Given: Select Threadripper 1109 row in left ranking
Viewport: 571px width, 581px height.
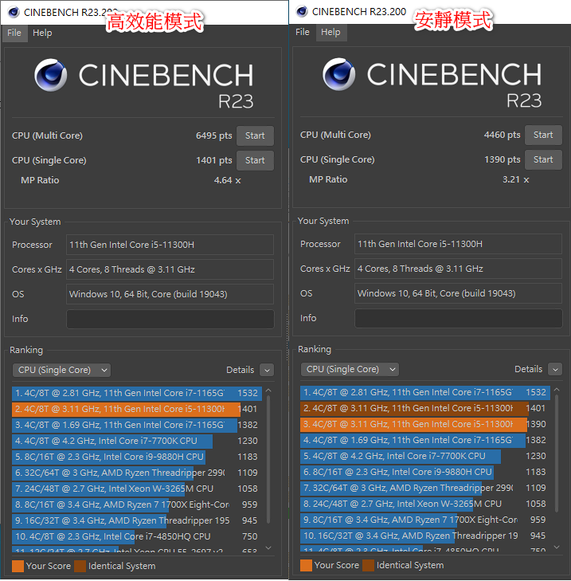Looking at the screenshot, I should click(137, 473).
